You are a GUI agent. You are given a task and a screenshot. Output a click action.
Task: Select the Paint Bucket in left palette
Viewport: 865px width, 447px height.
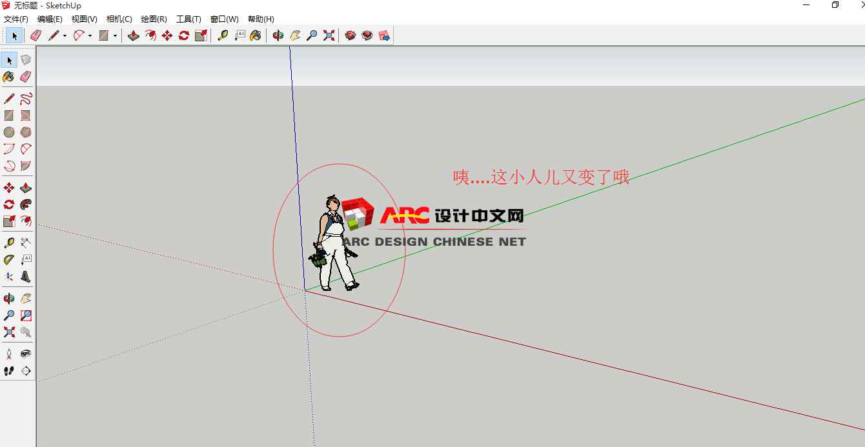[9, 77]
